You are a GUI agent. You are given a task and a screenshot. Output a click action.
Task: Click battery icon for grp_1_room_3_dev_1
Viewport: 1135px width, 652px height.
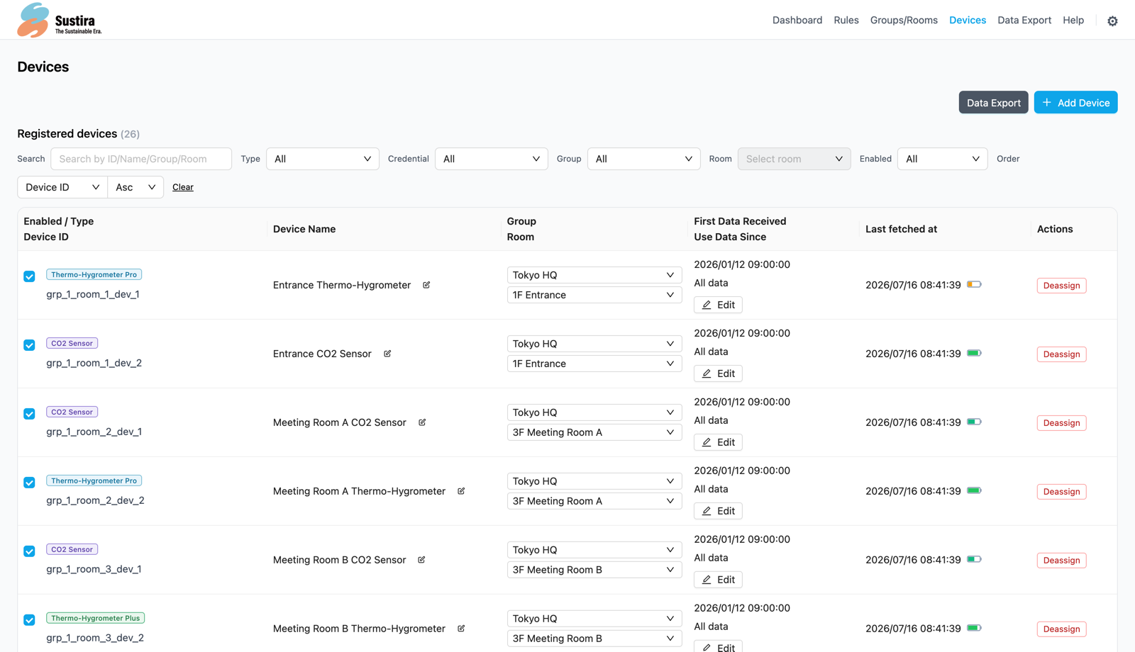(974, 559)
